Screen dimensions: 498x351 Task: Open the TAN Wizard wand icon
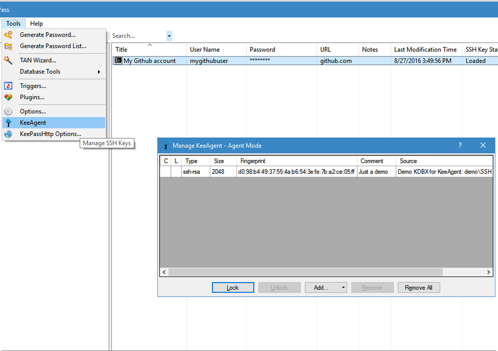8,60
